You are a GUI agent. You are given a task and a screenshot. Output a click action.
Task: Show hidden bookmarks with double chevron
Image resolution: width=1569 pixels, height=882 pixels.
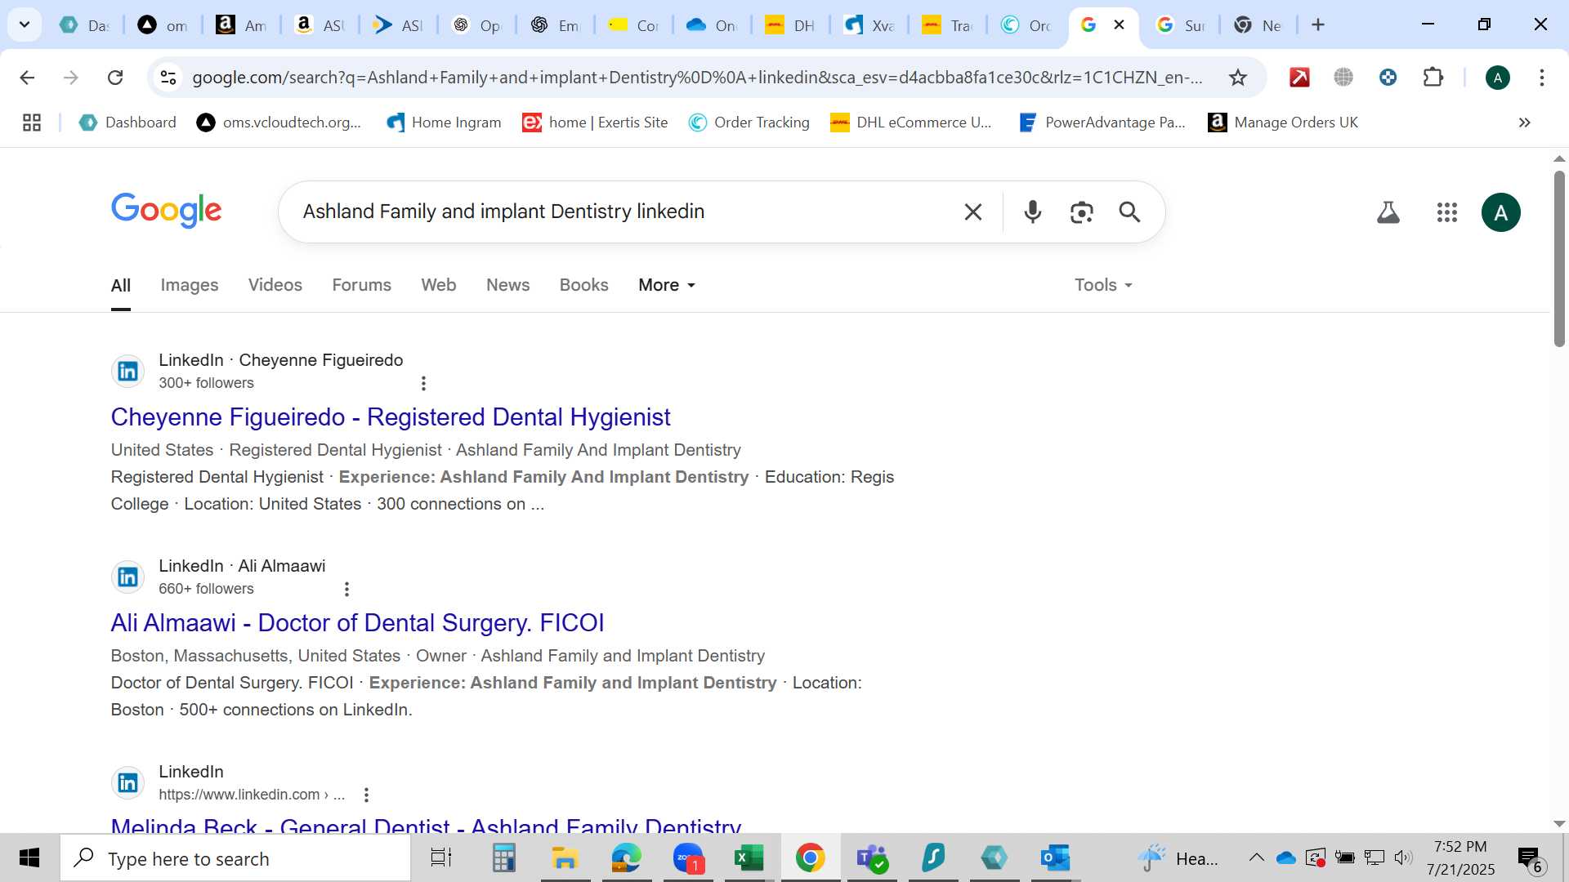[1524, 122]
